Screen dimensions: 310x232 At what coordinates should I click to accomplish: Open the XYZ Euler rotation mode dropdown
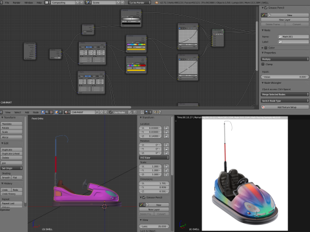[154, 157]
